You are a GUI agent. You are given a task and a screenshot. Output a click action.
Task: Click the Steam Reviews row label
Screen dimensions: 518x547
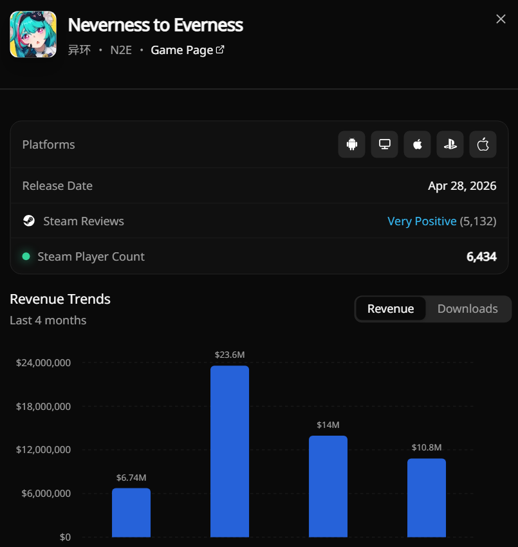tap(84, 221)
